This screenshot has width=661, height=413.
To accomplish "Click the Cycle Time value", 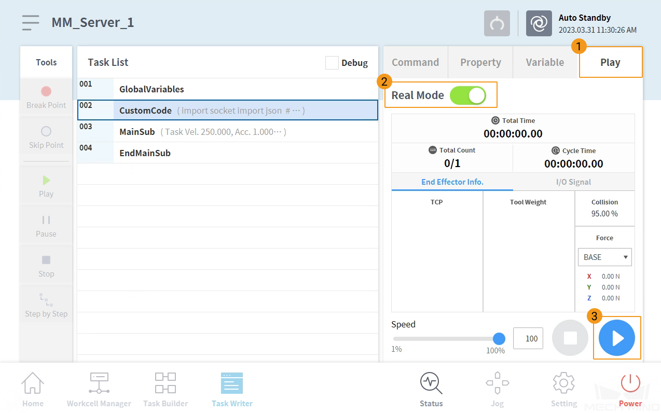I will pyautogui.click(x=573, y=164).
